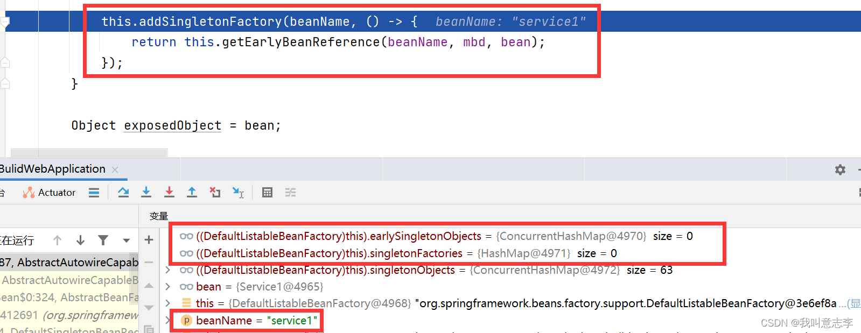Click the Trace Current Stream Chain icon

tap(290, 192)
